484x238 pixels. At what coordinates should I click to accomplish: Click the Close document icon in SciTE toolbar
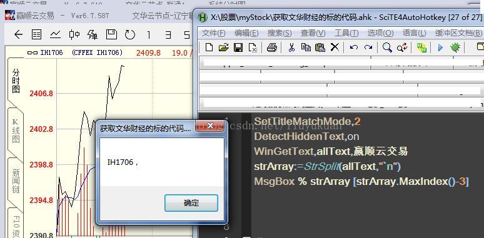(253, 47)
